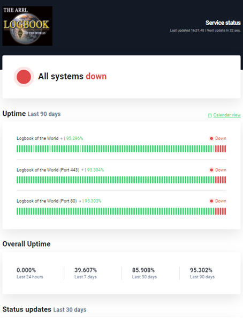The image size is (243, 318).
Task: Open the Logbook of the World (Port 443) monitor
Action: (48, 170)
